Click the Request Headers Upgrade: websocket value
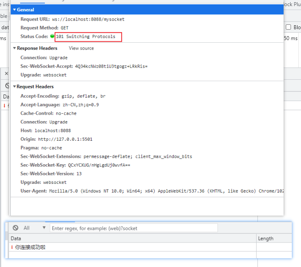 [x=55, y=183]
